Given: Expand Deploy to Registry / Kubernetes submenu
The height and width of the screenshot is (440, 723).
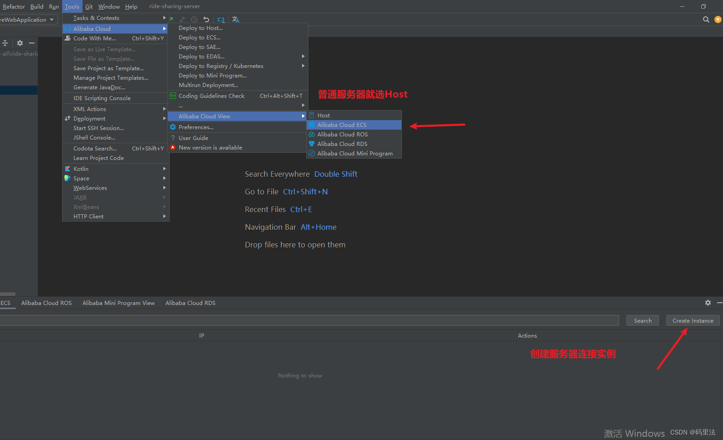Looking at the screenshot, I should point(238,66).
